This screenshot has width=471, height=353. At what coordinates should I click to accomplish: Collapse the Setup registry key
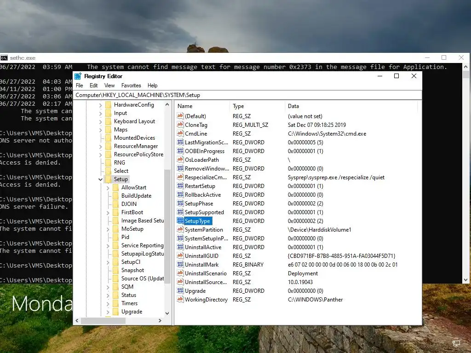pos(100,179)
